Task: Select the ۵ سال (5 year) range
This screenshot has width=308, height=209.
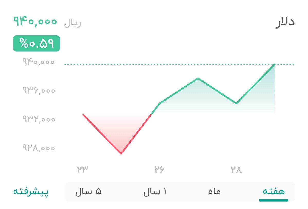Action: click(x=89, y=191)
